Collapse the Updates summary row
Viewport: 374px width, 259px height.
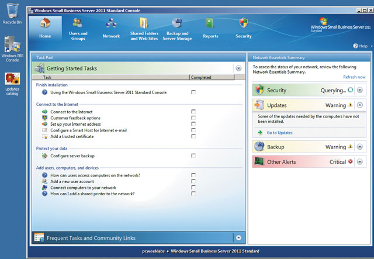(x=360, y=105)
